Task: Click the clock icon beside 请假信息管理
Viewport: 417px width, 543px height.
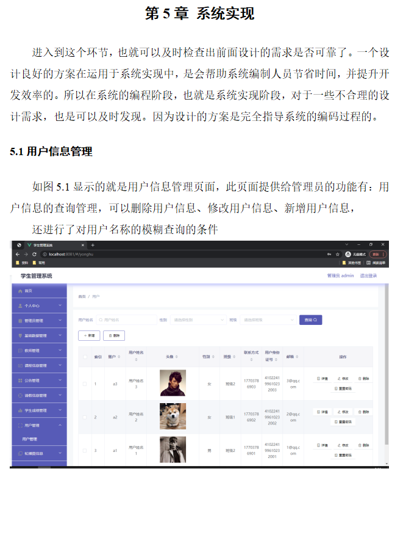Action: 20,395
